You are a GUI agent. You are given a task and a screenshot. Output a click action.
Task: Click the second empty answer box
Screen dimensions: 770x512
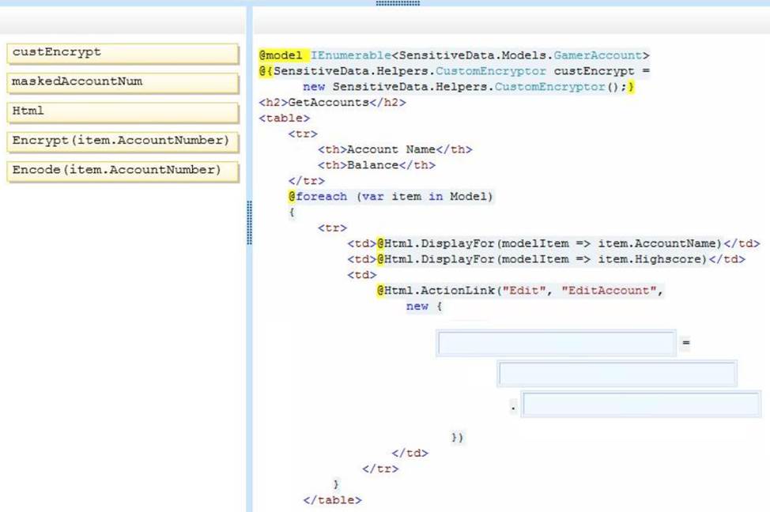pyautogui.click(x=617, y=373)
